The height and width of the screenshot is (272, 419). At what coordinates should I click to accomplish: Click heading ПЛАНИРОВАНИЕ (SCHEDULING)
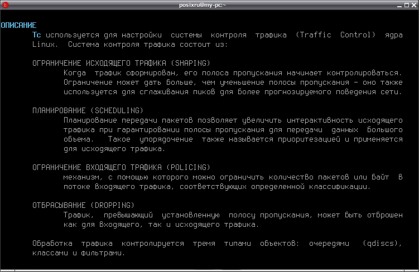click(x=88, y=110)
